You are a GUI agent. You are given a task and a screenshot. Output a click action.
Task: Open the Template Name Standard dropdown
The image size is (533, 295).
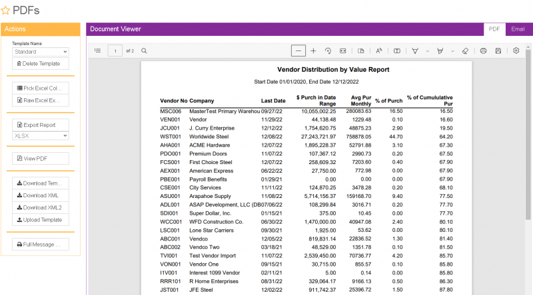41,51
